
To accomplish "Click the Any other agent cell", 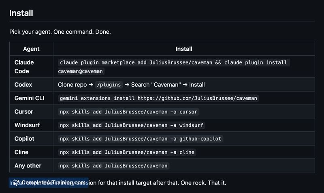I will tap(28, 165).
